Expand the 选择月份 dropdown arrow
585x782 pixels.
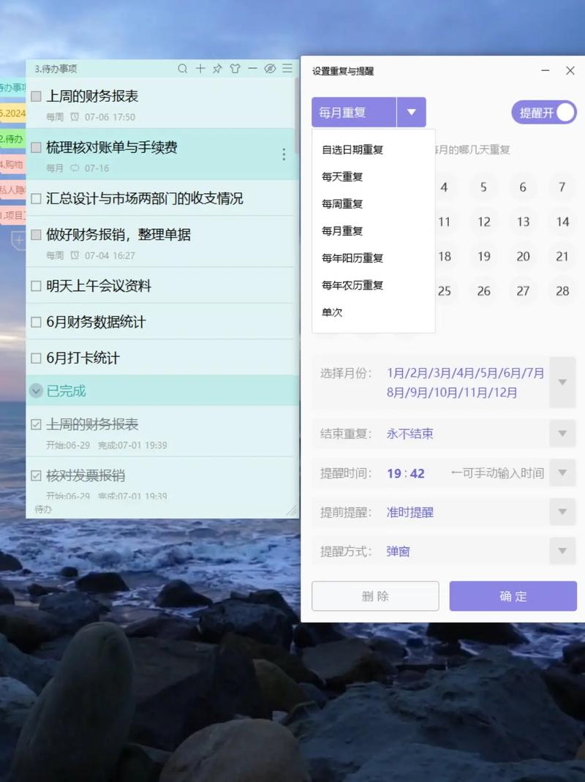pyautogui.click(x=562, y=382)
